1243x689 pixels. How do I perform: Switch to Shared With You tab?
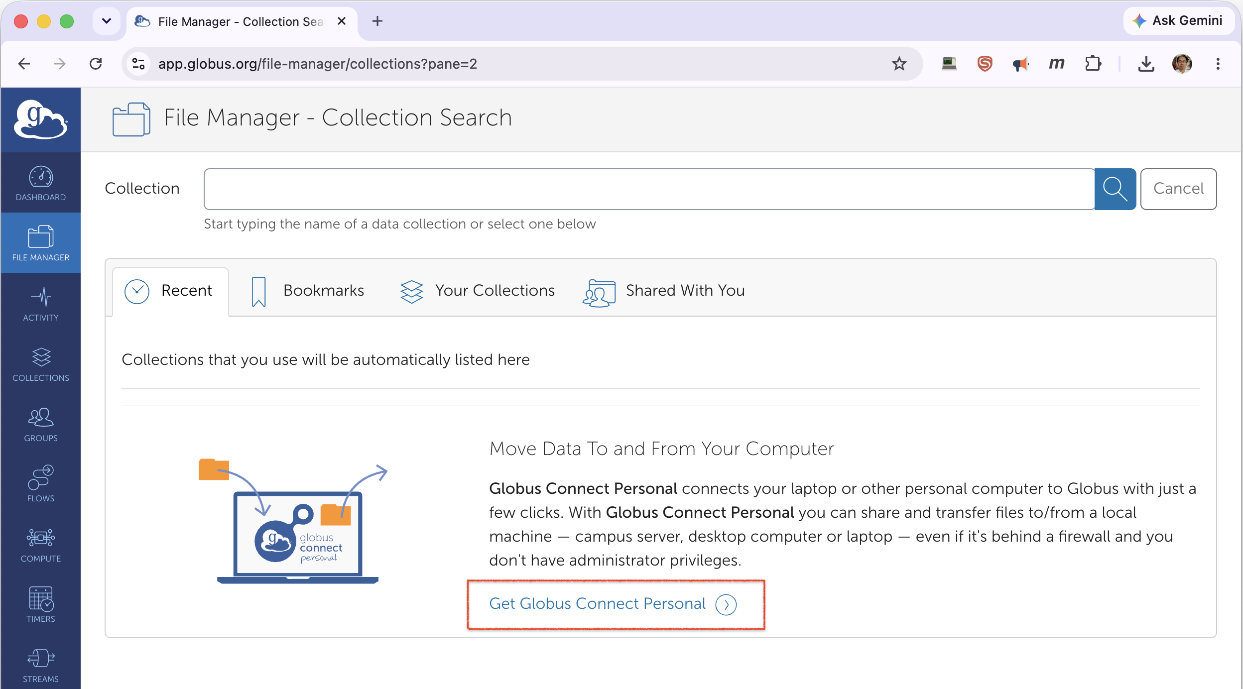664,291
